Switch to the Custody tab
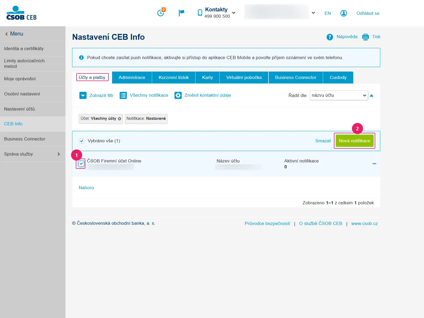The image size is (424, 318). [x=338, y=77]
